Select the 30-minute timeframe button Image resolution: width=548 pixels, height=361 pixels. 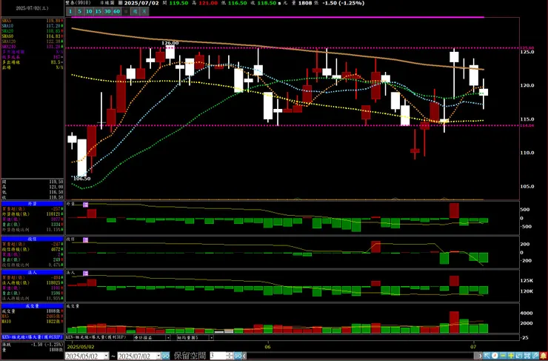107,12
